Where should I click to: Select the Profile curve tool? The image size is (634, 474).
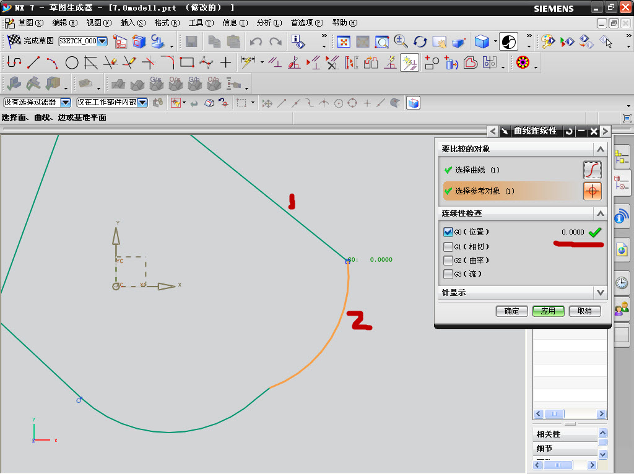(14, 62)
